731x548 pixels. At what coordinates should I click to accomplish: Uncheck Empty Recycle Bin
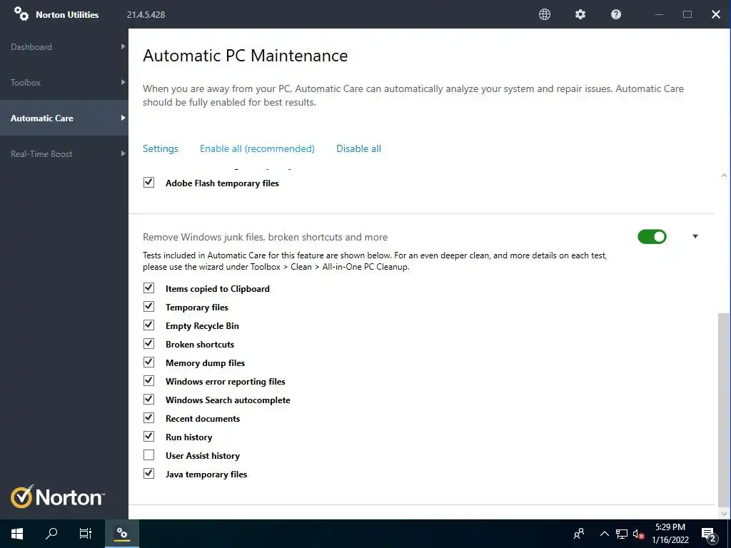pyautogui.click(x=148, y=325)
